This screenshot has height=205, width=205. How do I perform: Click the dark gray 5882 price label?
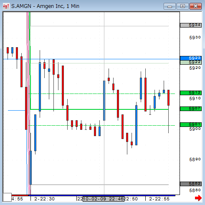191,184
